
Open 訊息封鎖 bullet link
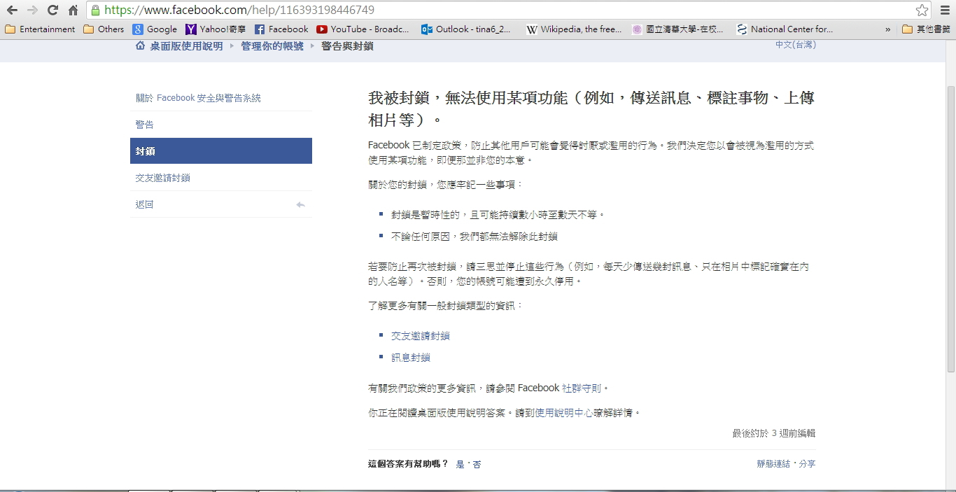pos(410,358)
